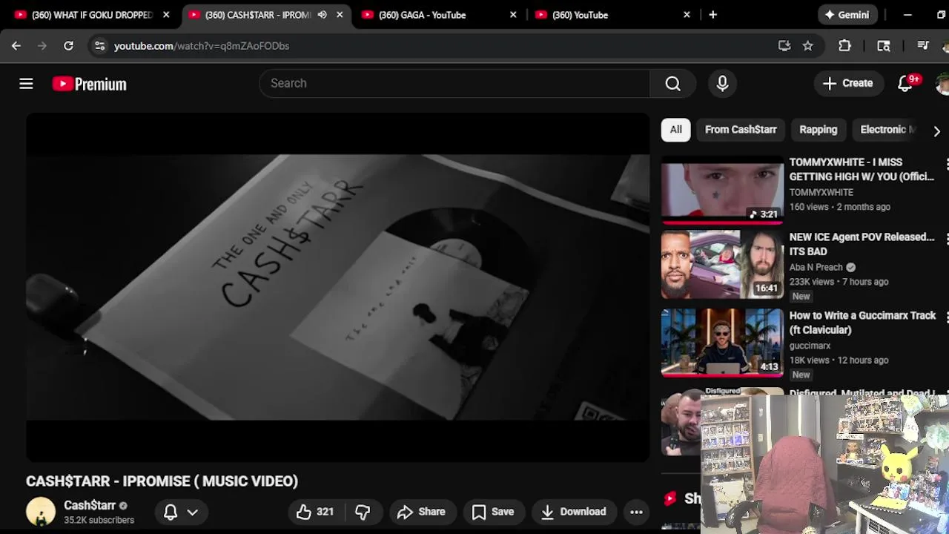The image size is (949, 534).
Task: Download the video
Action: pos(574,512)
